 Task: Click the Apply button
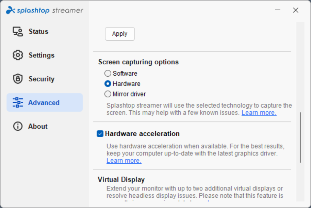tap(120, 34)
